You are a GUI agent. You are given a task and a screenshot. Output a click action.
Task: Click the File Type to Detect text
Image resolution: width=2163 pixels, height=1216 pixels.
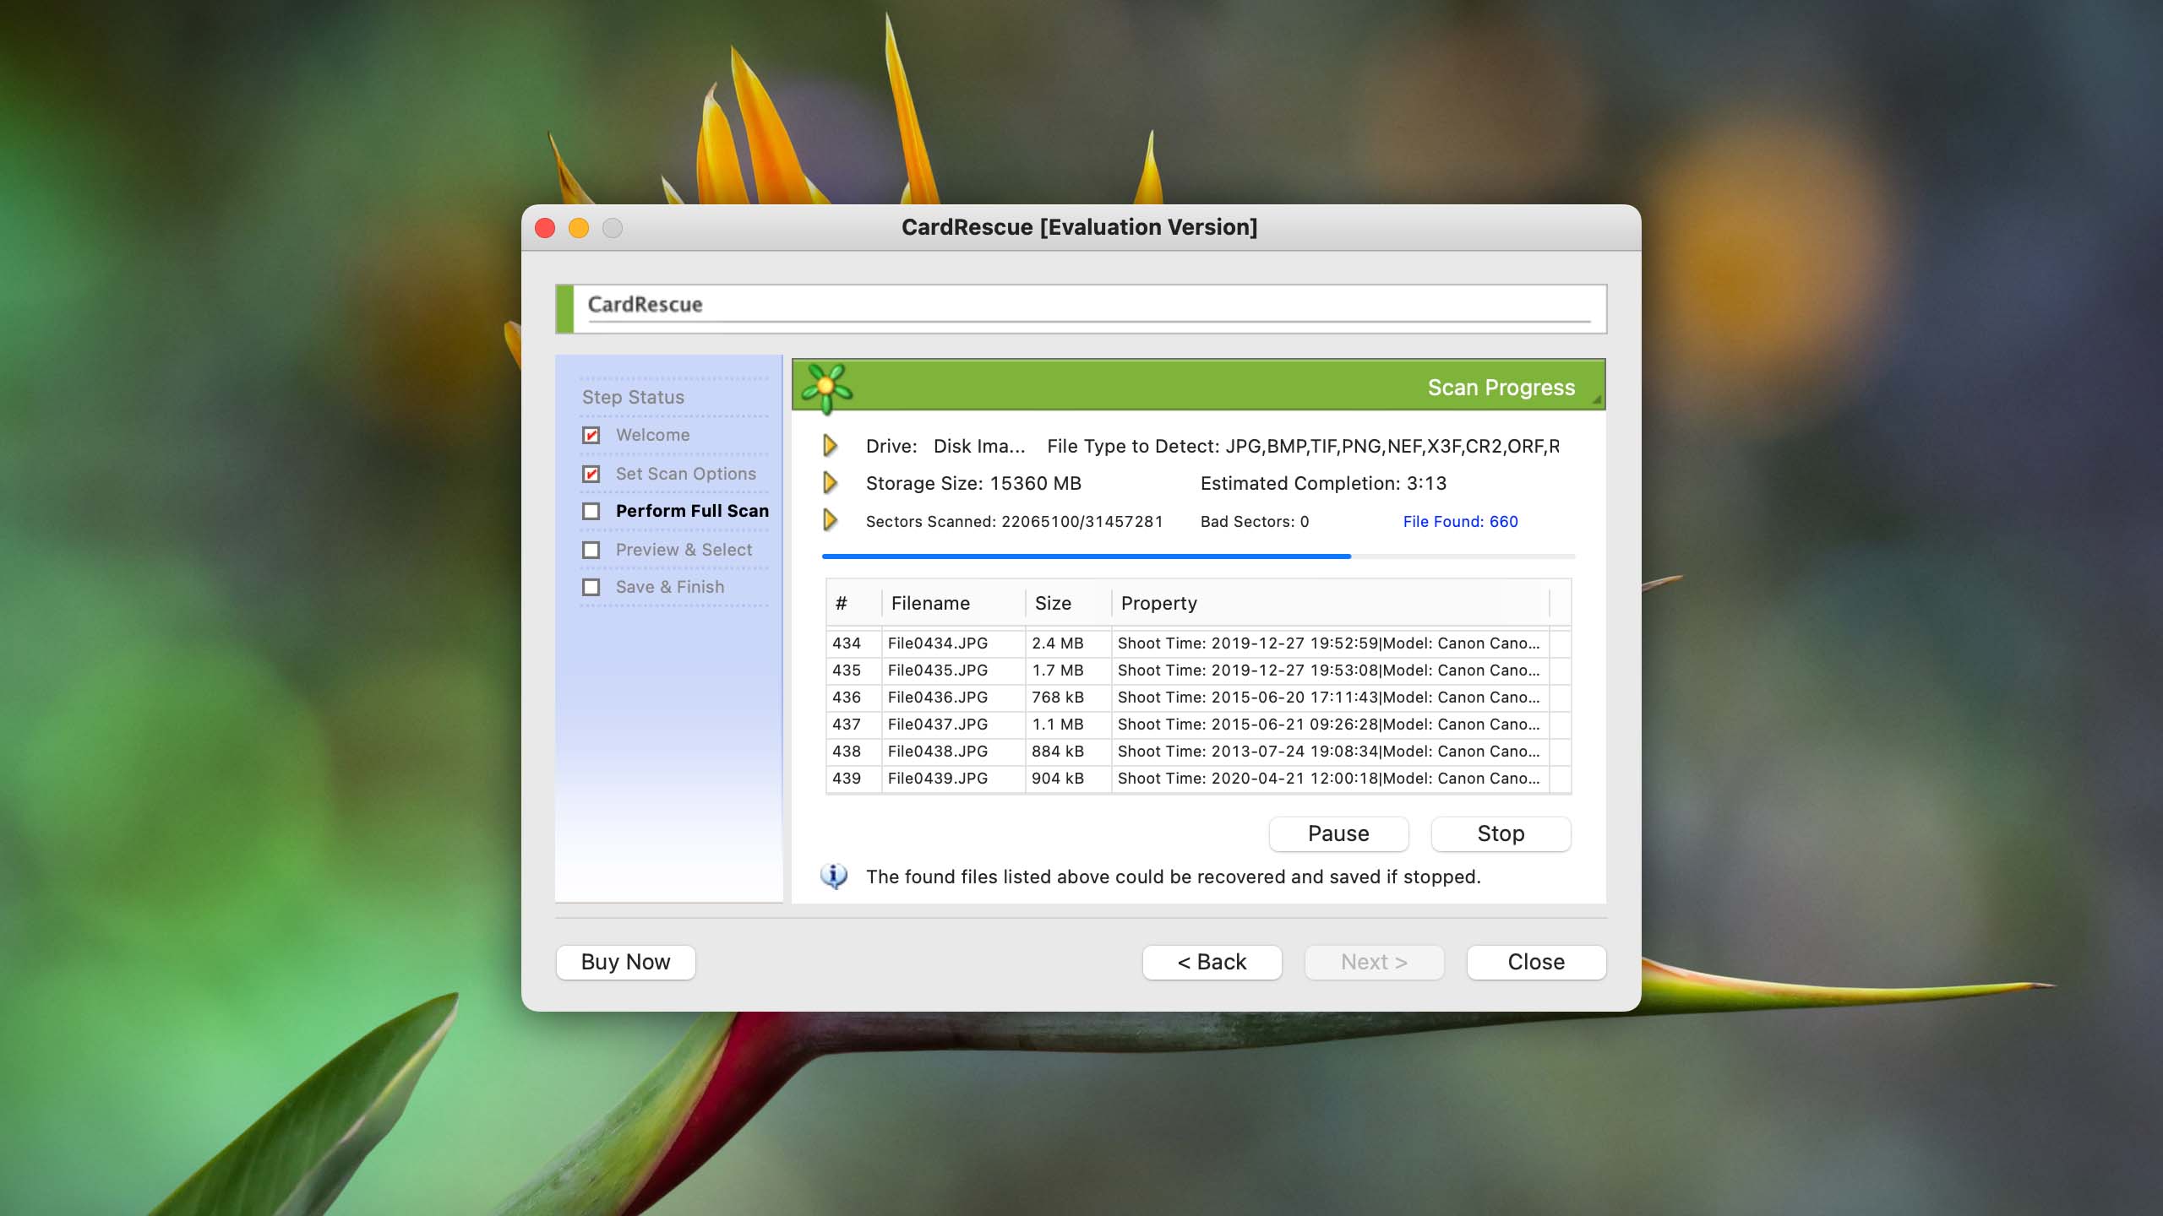(1303, 446)
